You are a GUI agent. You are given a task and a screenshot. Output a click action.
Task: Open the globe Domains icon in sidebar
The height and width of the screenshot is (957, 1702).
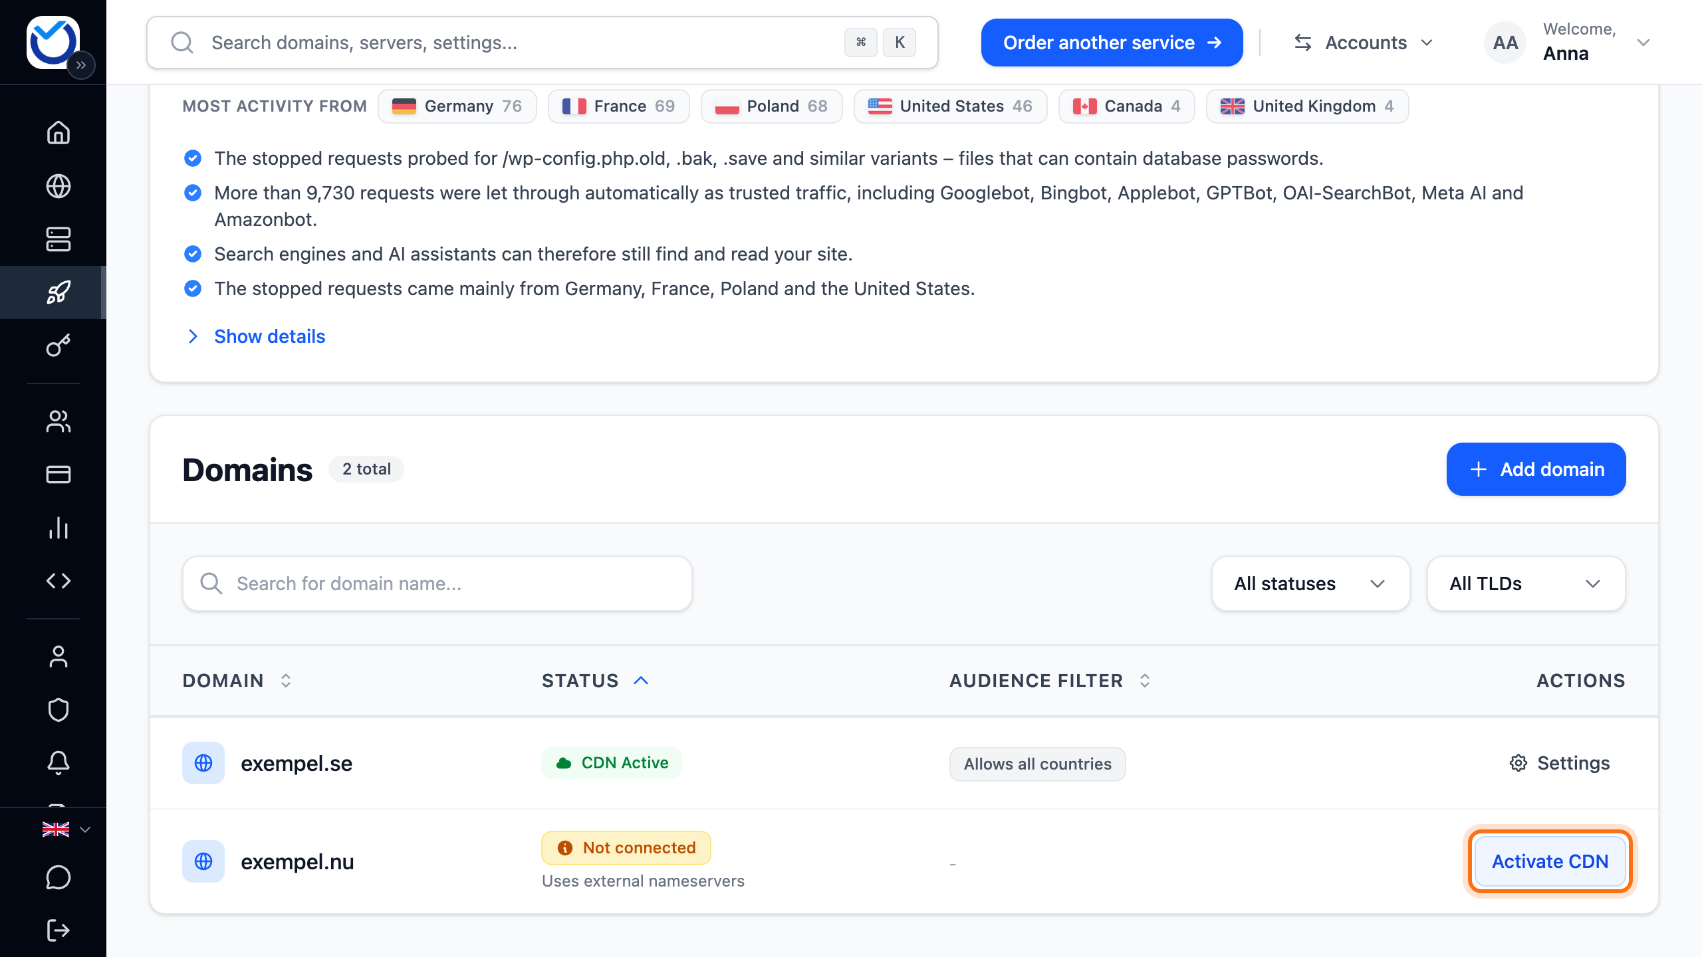click(59, 186)
